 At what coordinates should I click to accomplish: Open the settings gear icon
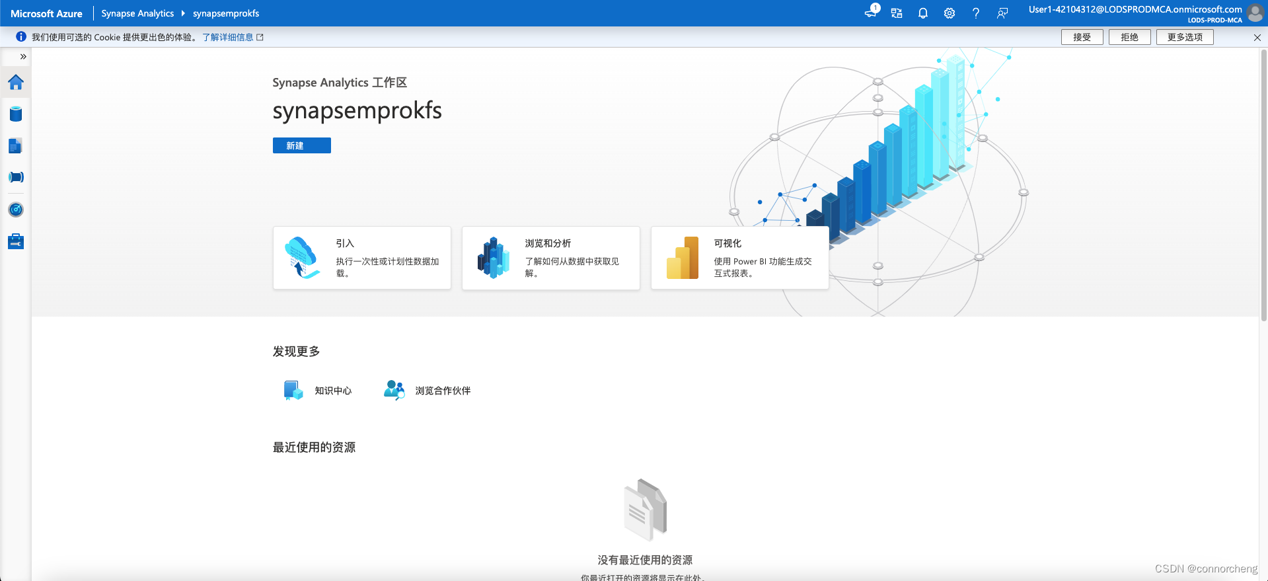click(950, 13)
